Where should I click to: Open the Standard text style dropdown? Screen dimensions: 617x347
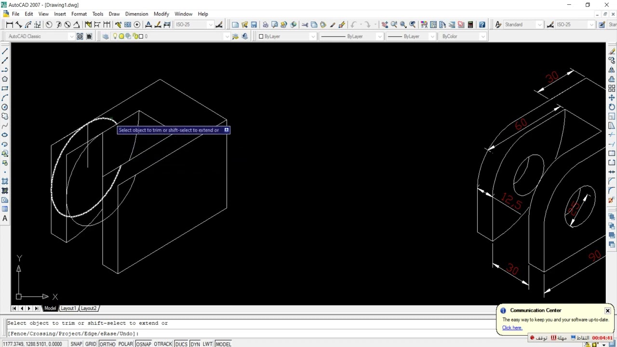click(523, 25)
